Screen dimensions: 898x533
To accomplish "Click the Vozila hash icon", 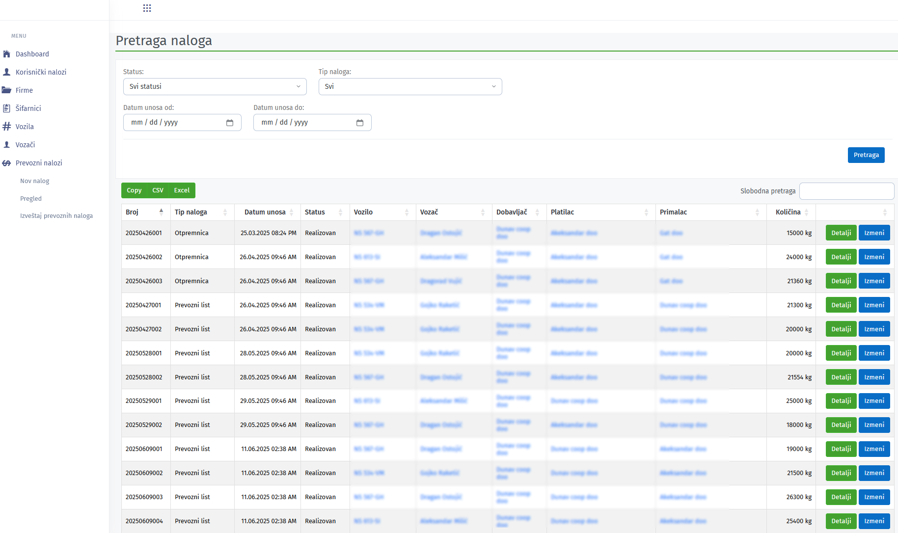I will coord(7,127).
